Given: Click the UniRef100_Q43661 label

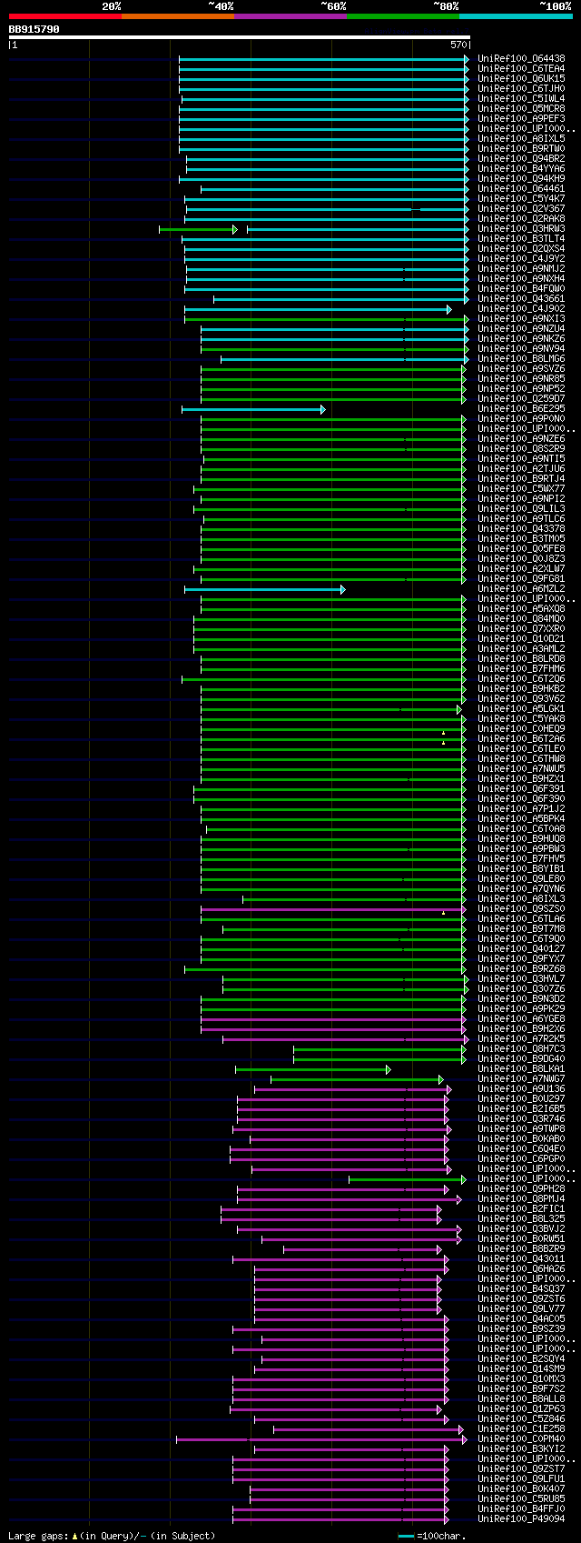Looking at the screenshot, I should tap(521, 298).
